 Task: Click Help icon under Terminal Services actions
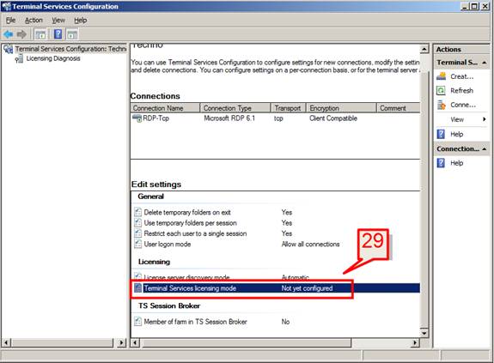click(441, 134)
